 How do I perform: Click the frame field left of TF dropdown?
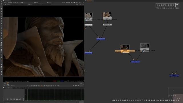click(x=5, y=86)
